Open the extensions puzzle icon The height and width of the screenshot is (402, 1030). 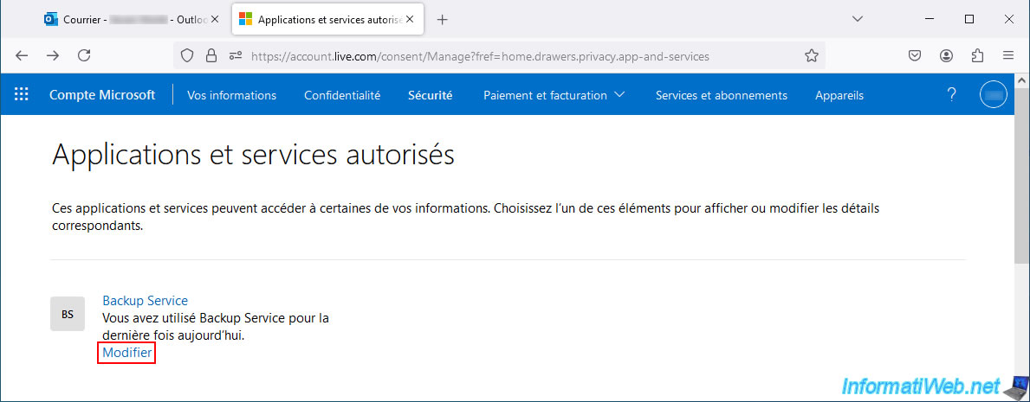[977, 55]
